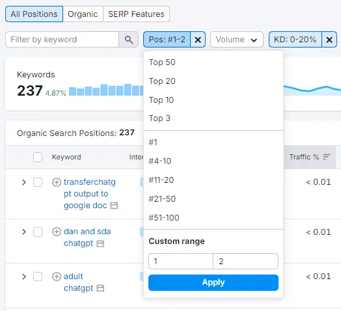Add 'dan and sda chatgpt' keyword plus icon
The width and height of the screenshot is (341, 311).
pyautogui.click(x=57, y=232)
